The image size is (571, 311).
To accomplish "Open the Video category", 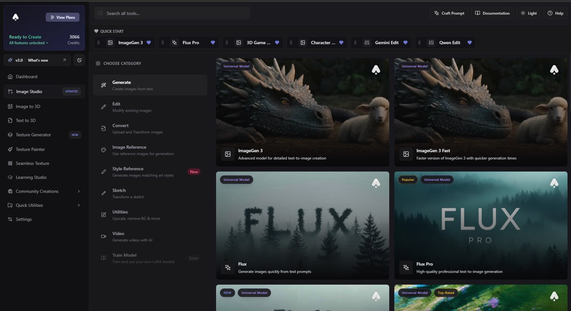I will pyautogui.click(x=150, y=236).
